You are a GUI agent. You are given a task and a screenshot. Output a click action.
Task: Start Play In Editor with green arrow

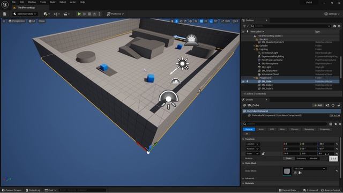click(79, 14)
